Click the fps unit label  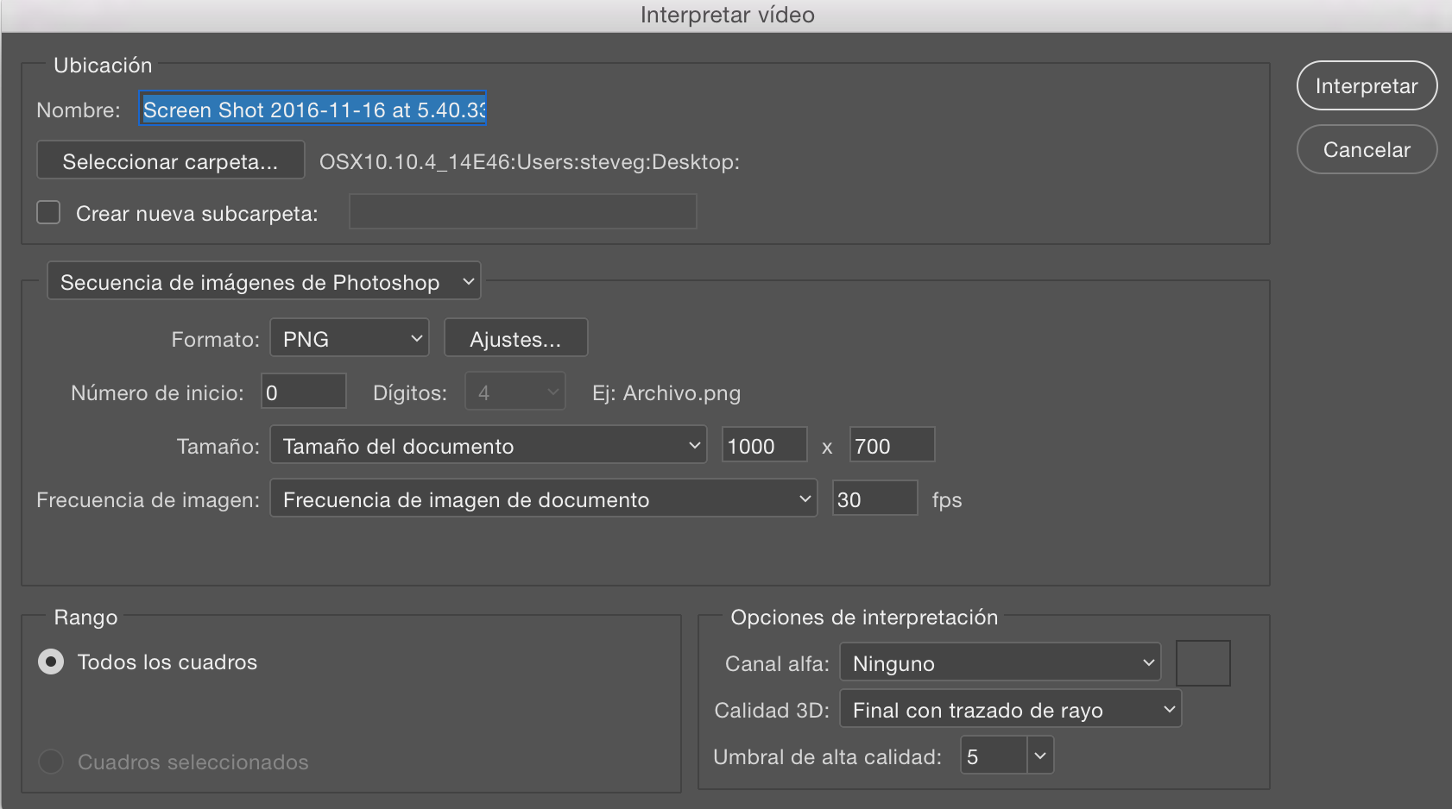[947, 499]
